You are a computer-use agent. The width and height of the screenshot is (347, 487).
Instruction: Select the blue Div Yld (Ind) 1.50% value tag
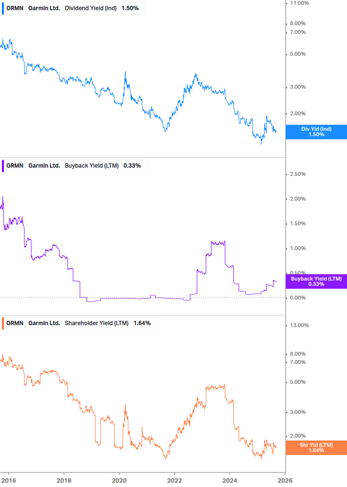point(317,132)
